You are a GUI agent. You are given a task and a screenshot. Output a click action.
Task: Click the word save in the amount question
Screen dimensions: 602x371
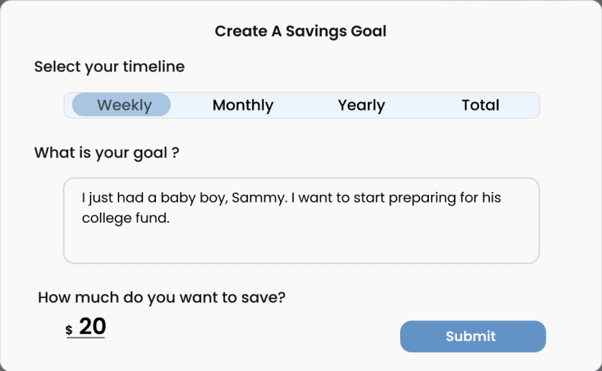point(268,297)
